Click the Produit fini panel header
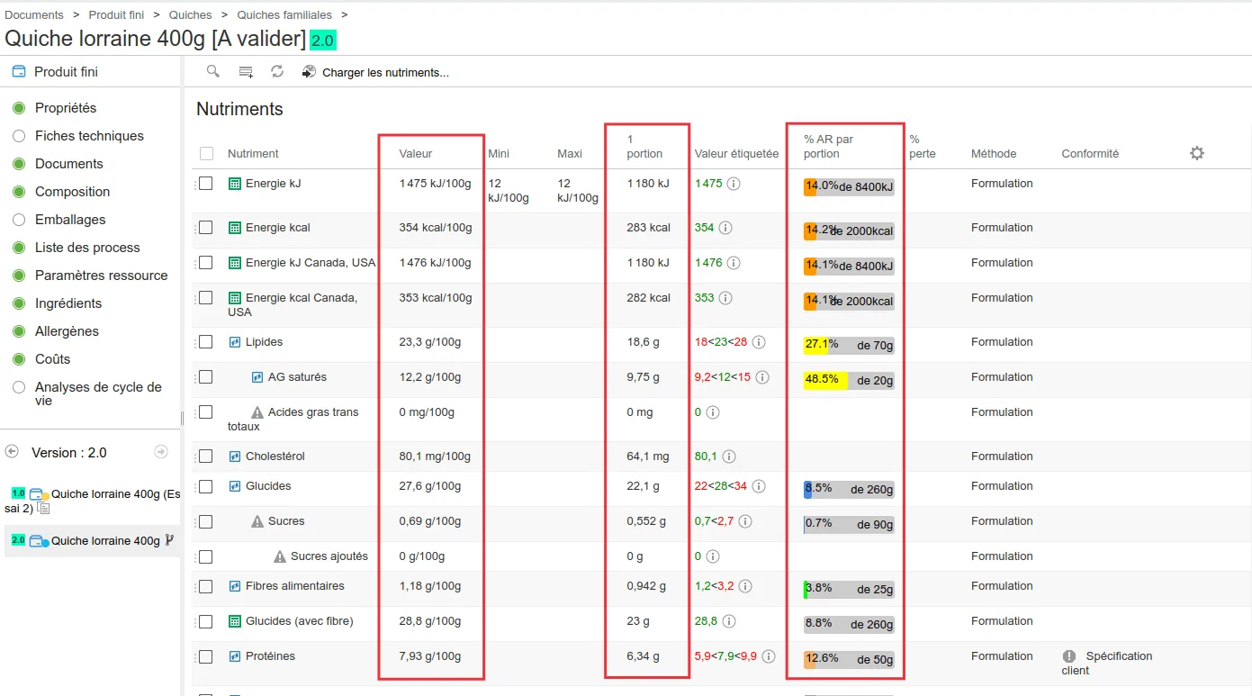The width and height of the screenshot is (1252, 696). tap(66, 72)
